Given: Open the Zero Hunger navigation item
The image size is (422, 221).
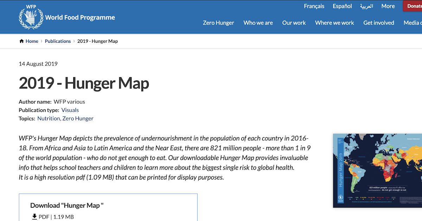Looking at the screenshot, I should tap(218, 22).
